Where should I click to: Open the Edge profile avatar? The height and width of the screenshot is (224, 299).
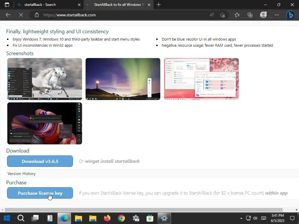pyautogui.click(x=263, y=15)
